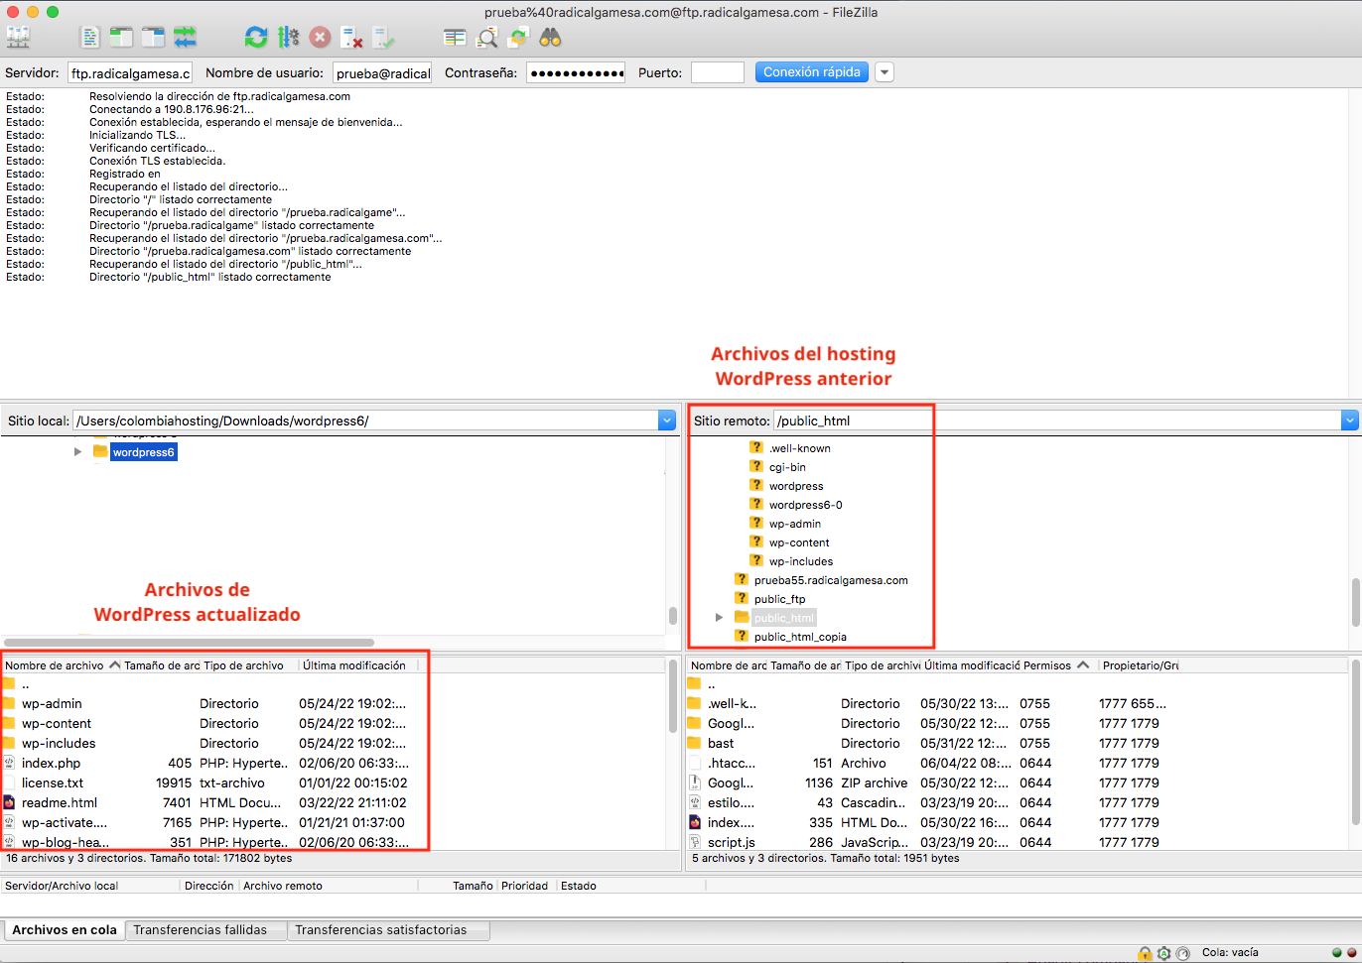Click wp-content local folder icon

tap(9, 723)
